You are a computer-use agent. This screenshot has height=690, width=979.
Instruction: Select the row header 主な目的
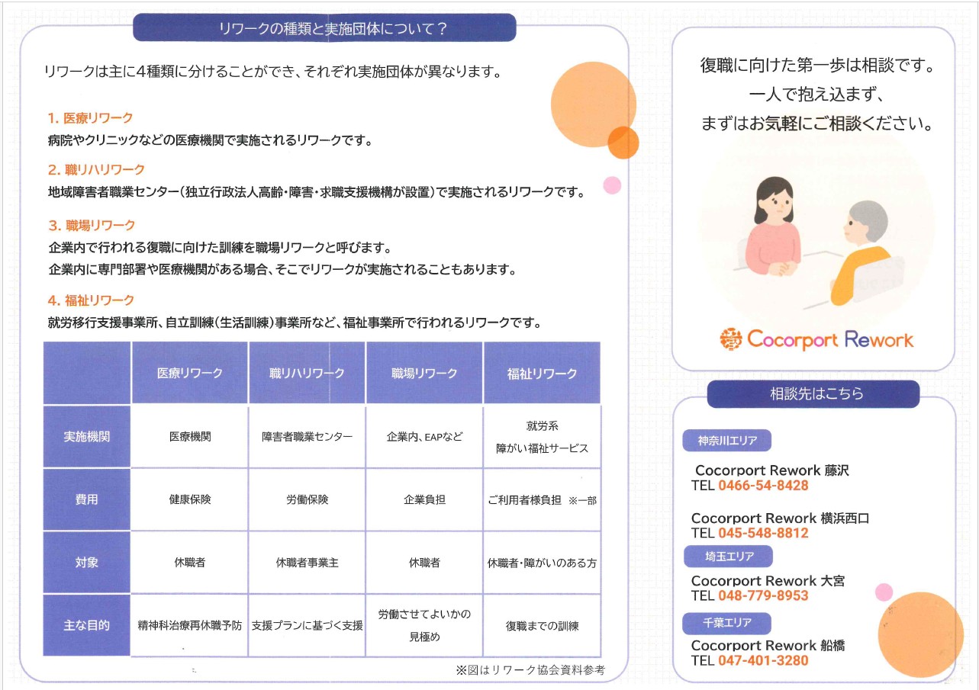87,625
